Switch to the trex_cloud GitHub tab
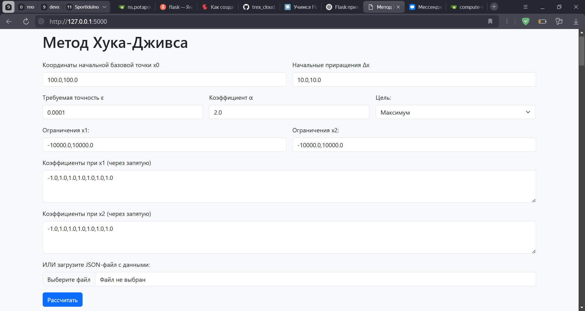Image resolution: width=585 pixels, height=311 pixels. 260,7
